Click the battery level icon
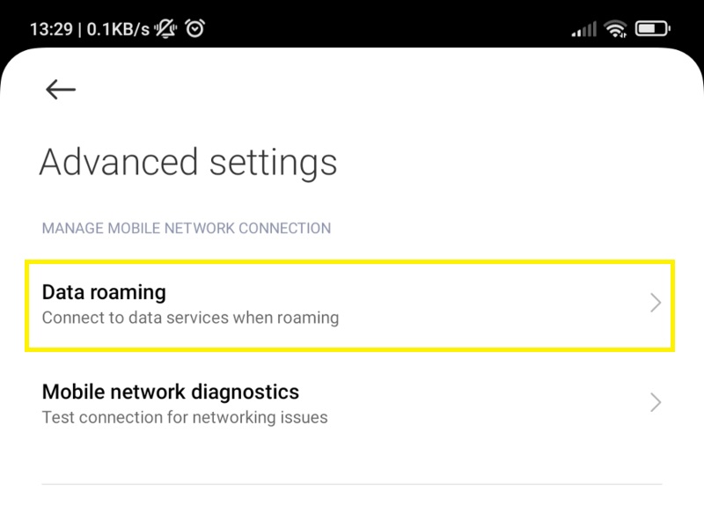Viewport: 704px width, 528px height. (x=653, y=29)
